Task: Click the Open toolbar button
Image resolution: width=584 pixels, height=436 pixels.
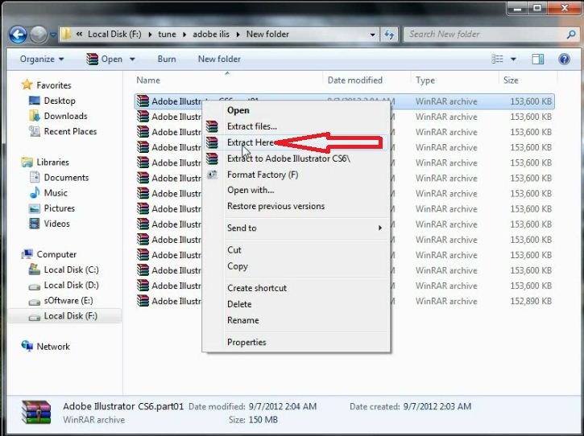Action: pyautogui.click(x=104, y=59)
